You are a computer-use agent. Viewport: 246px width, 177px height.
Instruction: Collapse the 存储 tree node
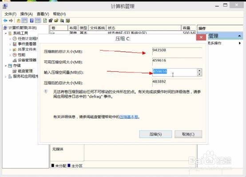click(6, 66)
